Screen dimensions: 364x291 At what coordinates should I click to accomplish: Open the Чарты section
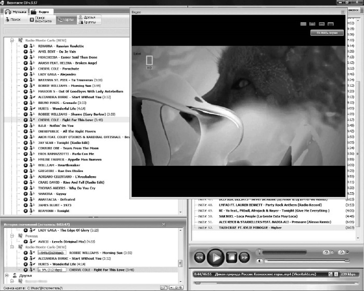point(66,20)
